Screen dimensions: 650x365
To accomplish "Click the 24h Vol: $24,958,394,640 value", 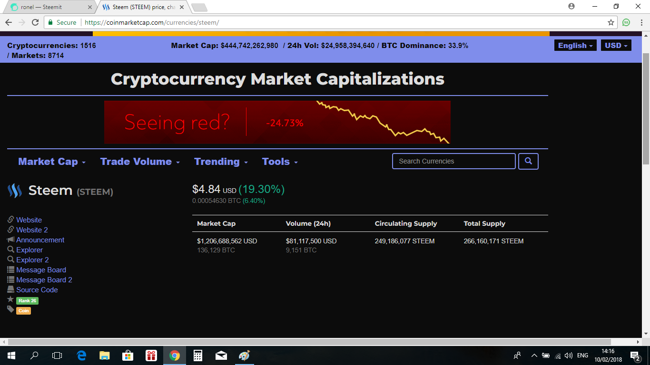I will (x=331, y=46).
